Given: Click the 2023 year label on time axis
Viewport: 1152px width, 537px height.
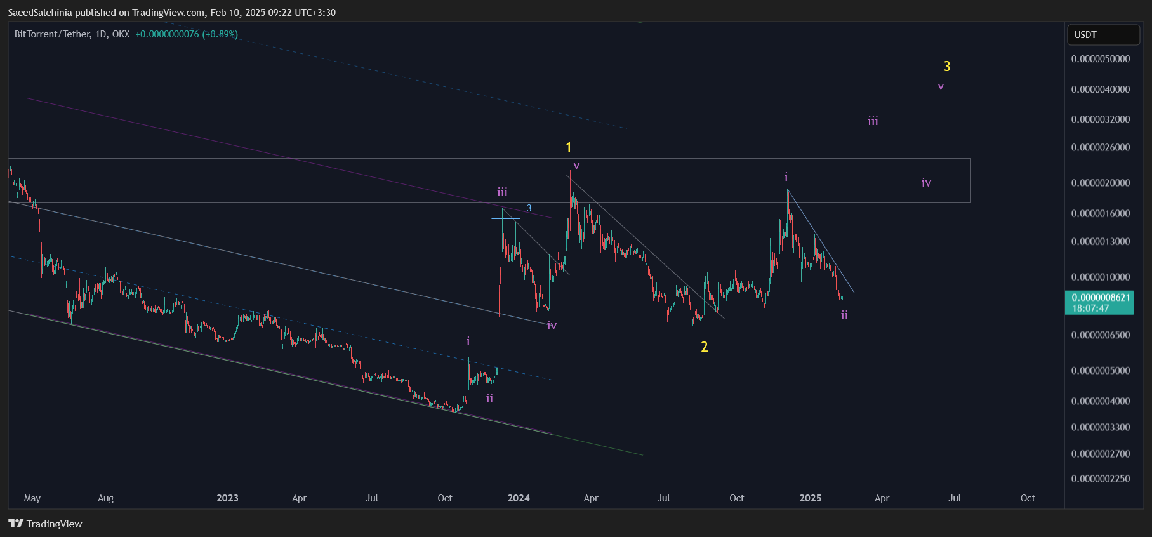Looking at the screenshot, I should [227, 498].
